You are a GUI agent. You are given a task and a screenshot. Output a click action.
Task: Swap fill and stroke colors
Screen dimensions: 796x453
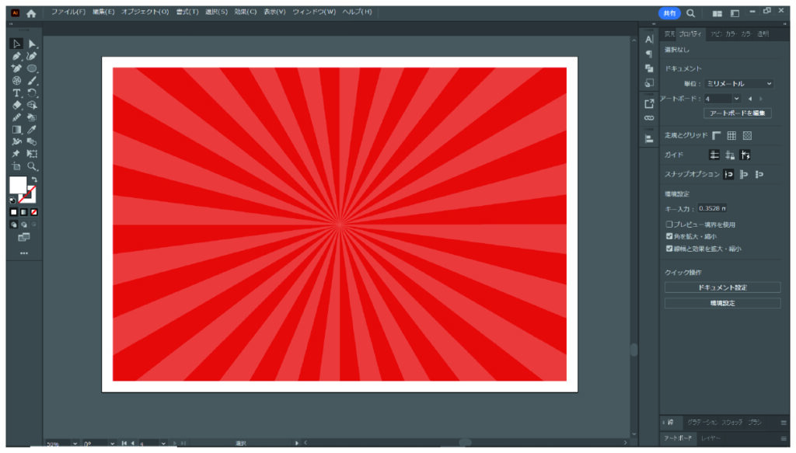[34, 179]
